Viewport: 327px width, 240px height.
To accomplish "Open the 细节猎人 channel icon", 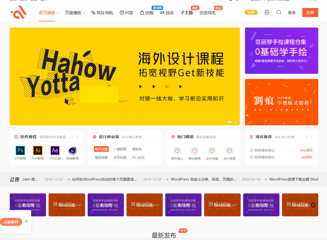I will [177, 151].
